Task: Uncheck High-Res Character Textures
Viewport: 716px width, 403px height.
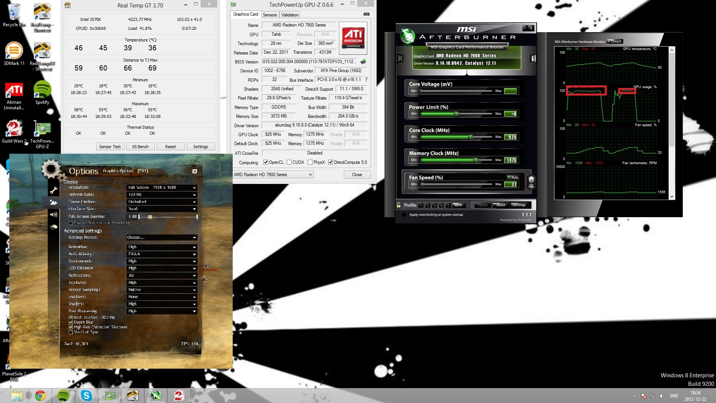Action: (70, 327)
